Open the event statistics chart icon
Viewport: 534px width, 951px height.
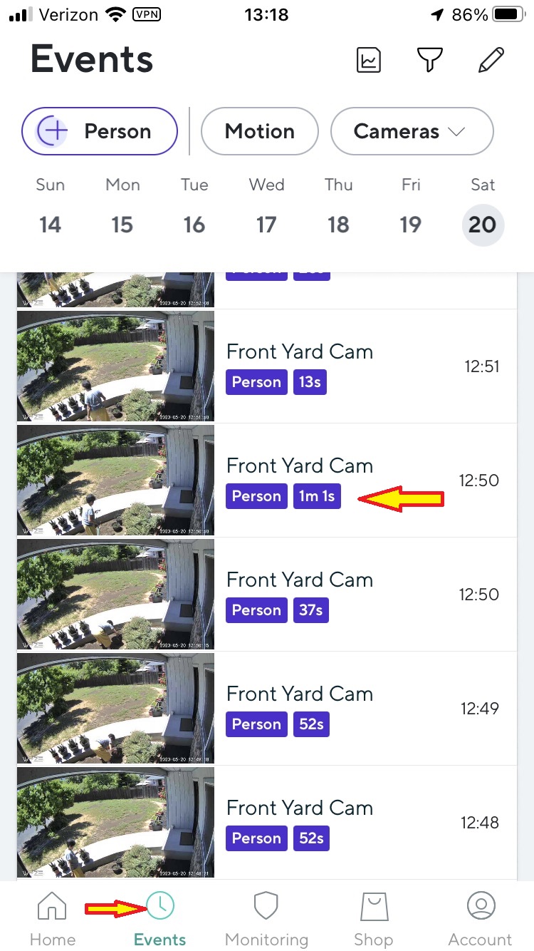click(x=369, y=60)
